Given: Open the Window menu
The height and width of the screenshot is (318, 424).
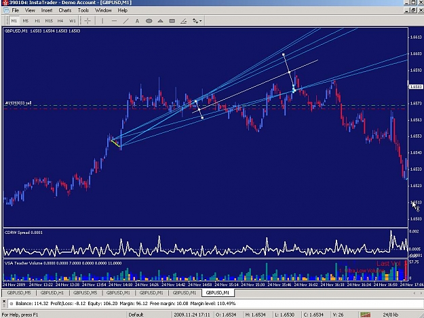Looking at the screenshot, I should click(103, 10).
